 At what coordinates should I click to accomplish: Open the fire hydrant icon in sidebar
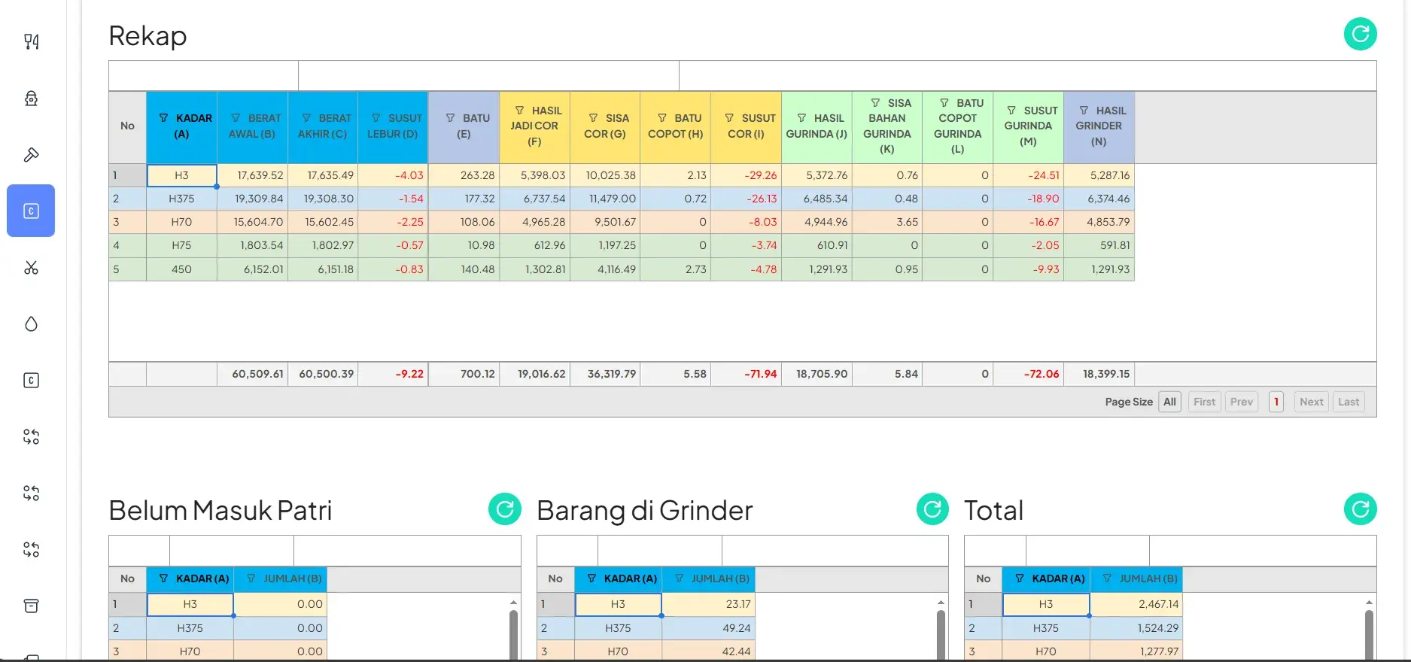31,98
